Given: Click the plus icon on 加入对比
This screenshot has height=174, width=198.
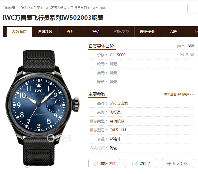Looking at the screenshot, I should pos(169,164).
